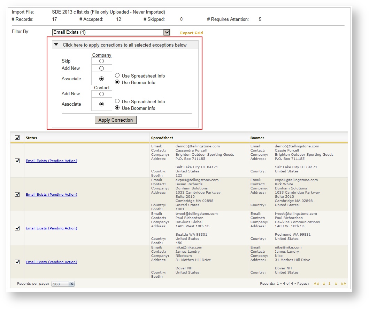The width and height of the screenshot is (369, 309).
Task: Open Email Exists link for Paul Richardson row
Action: point(51,228)
